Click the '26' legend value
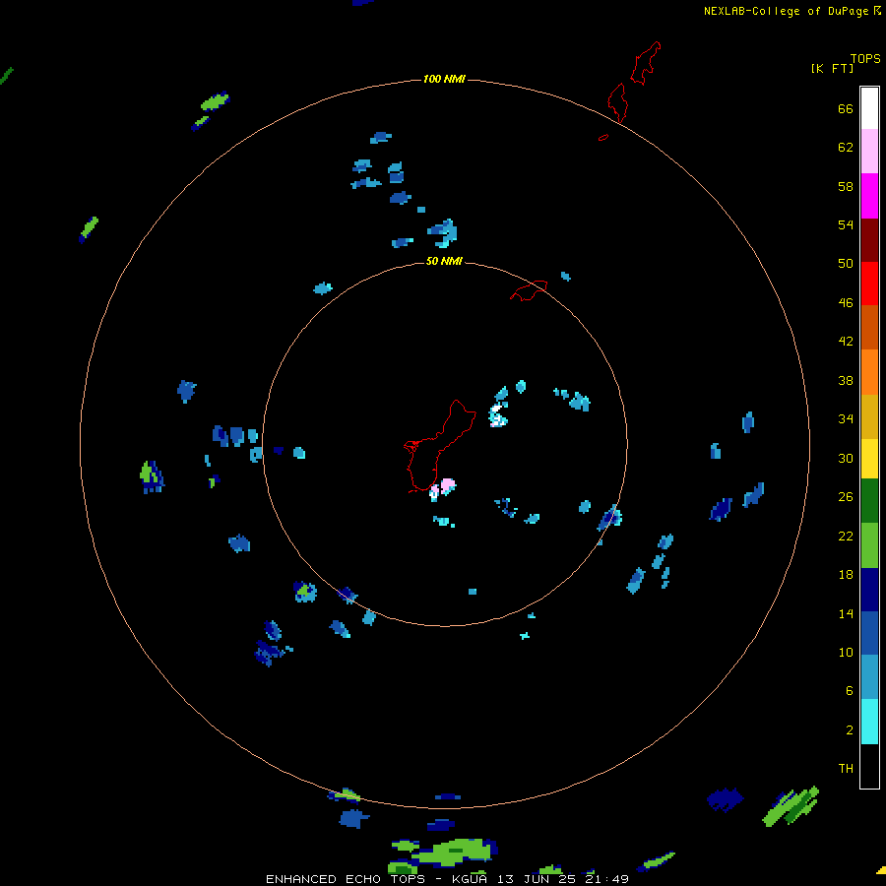The height and width of the screenshot is (886, 886). click(x=846, y=497)
